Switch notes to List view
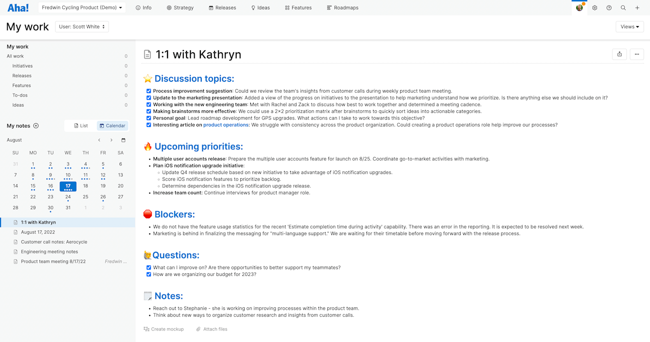Viewport: 650px width, 342px height. [81, 126]
